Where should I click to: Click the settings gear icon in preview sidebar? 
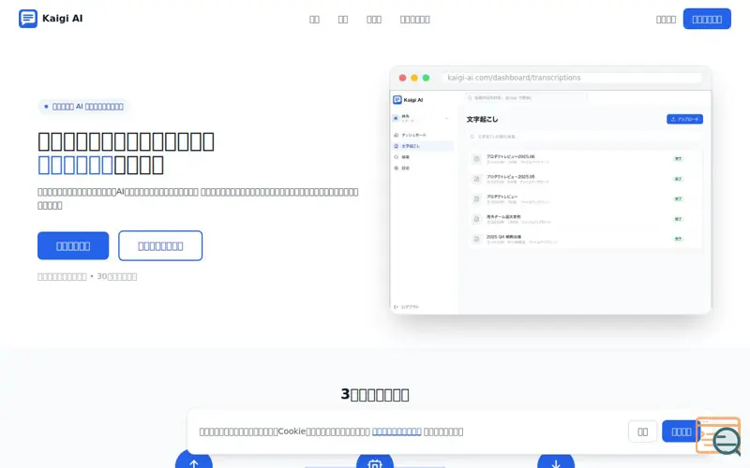click(396, 168)
